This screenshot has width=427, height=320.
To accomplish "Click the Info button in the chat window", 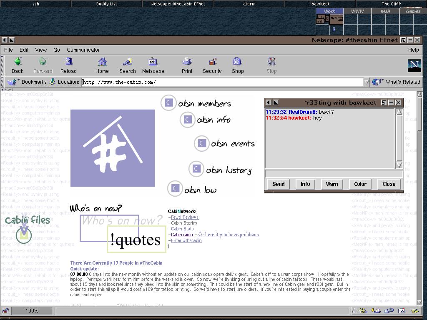I will point(305,184).
